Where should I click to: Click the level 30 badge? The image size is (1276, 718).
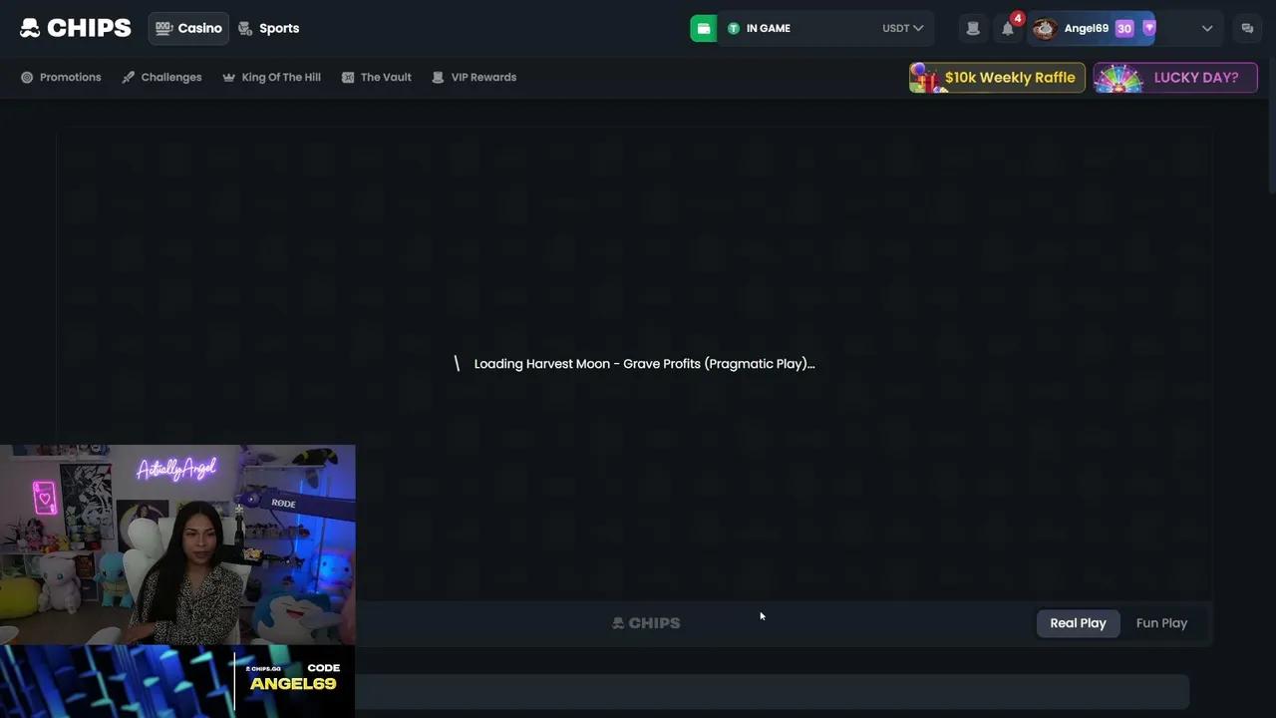click(1124, 28)
